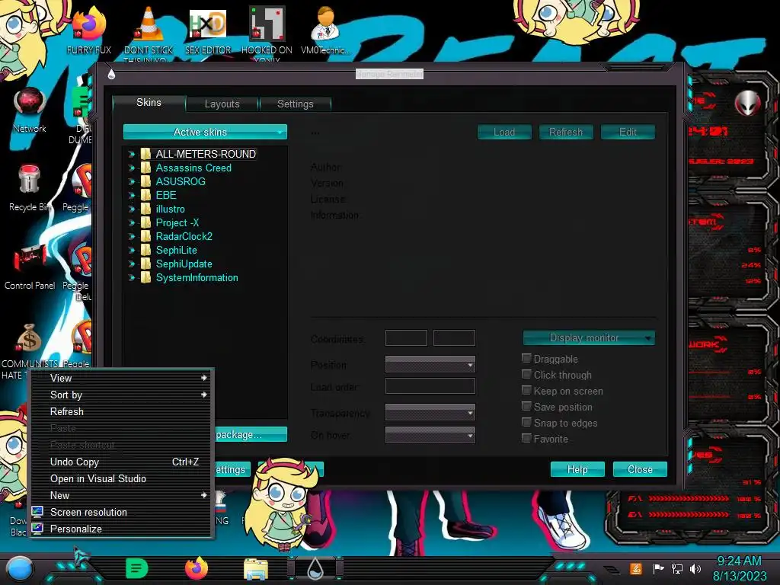
Task: Open the New submenu
Action: pyautogui.click(x=122, y=495)
